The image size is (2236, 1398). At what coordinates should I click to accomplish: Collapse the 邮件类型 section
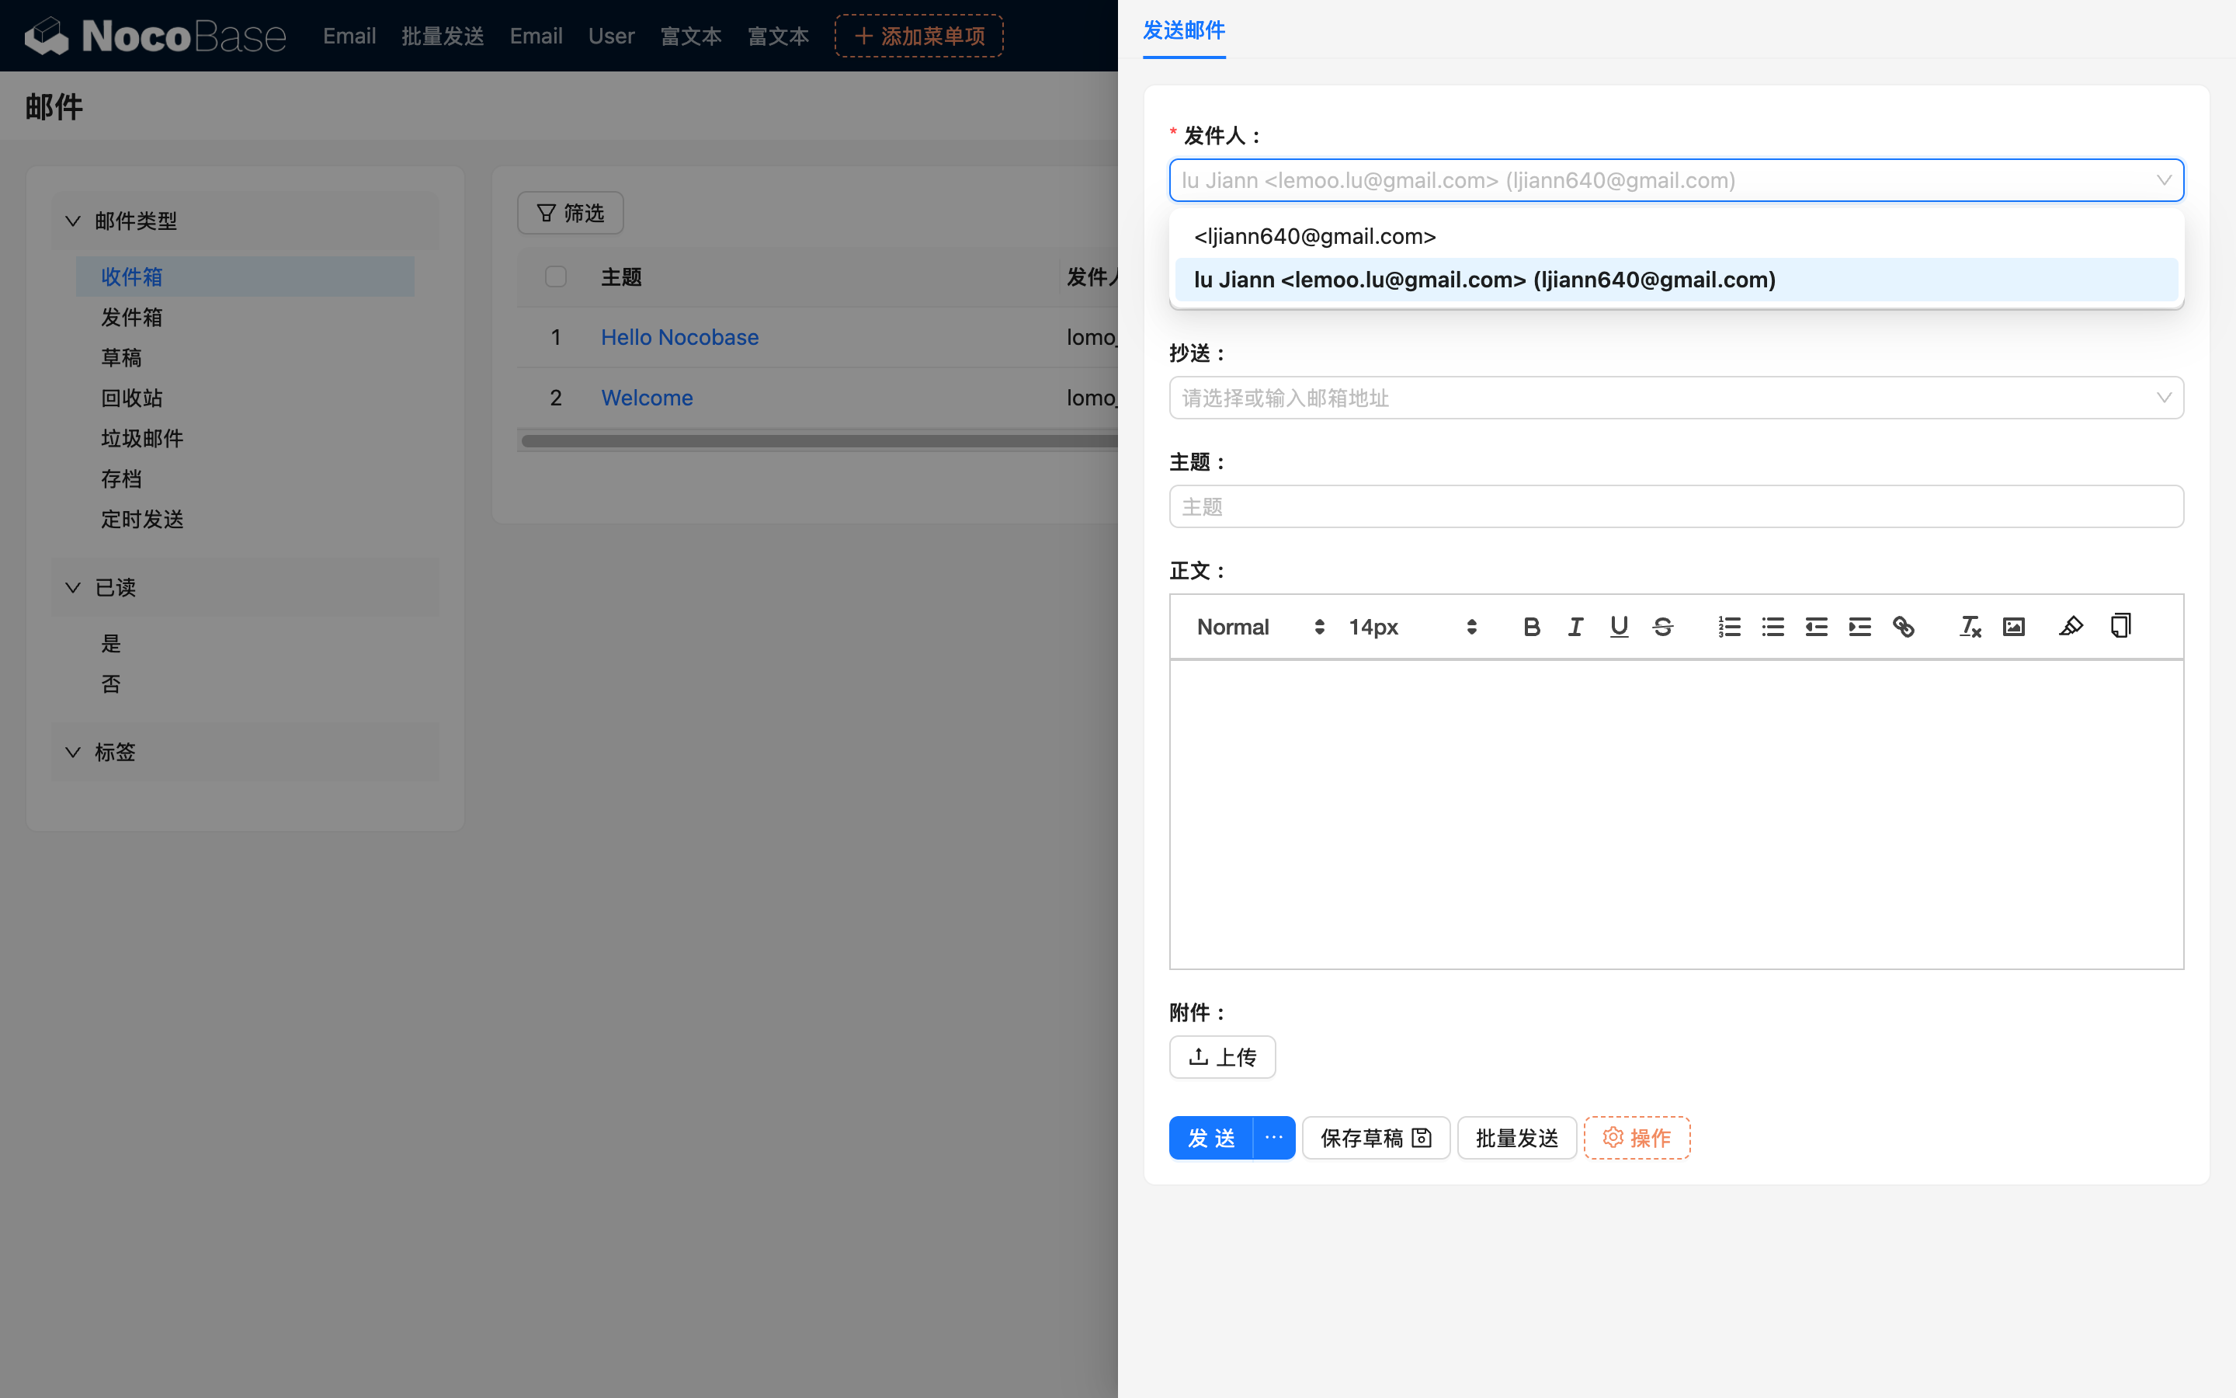pos(73,221)
